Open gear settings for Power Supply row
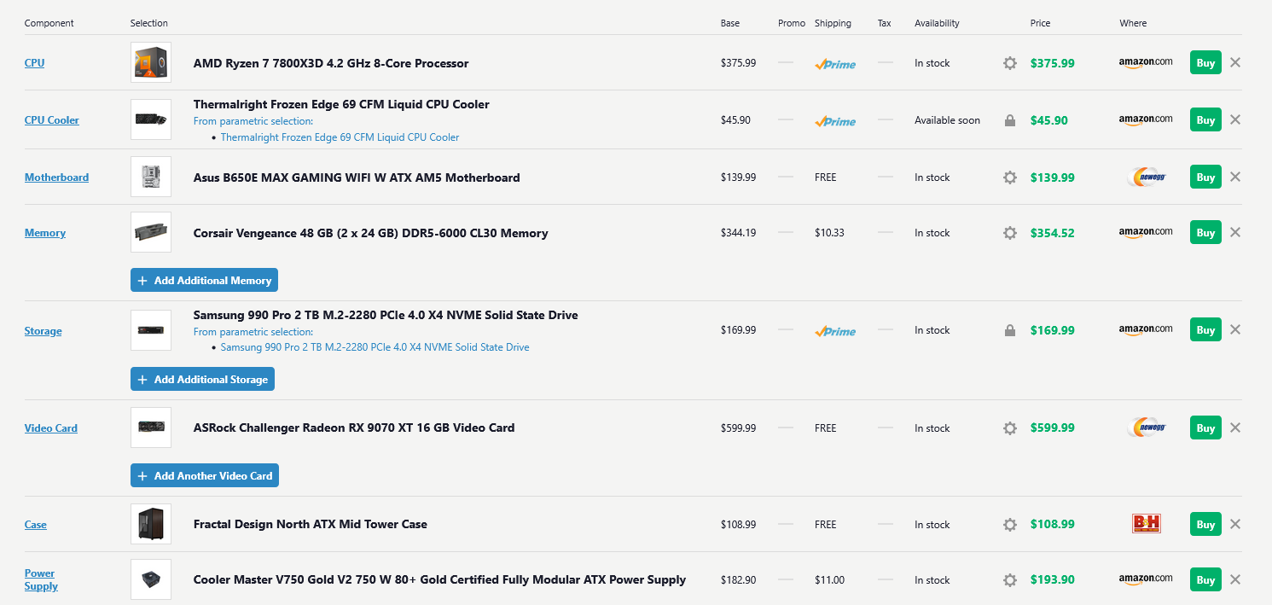 coord(1010,580)
